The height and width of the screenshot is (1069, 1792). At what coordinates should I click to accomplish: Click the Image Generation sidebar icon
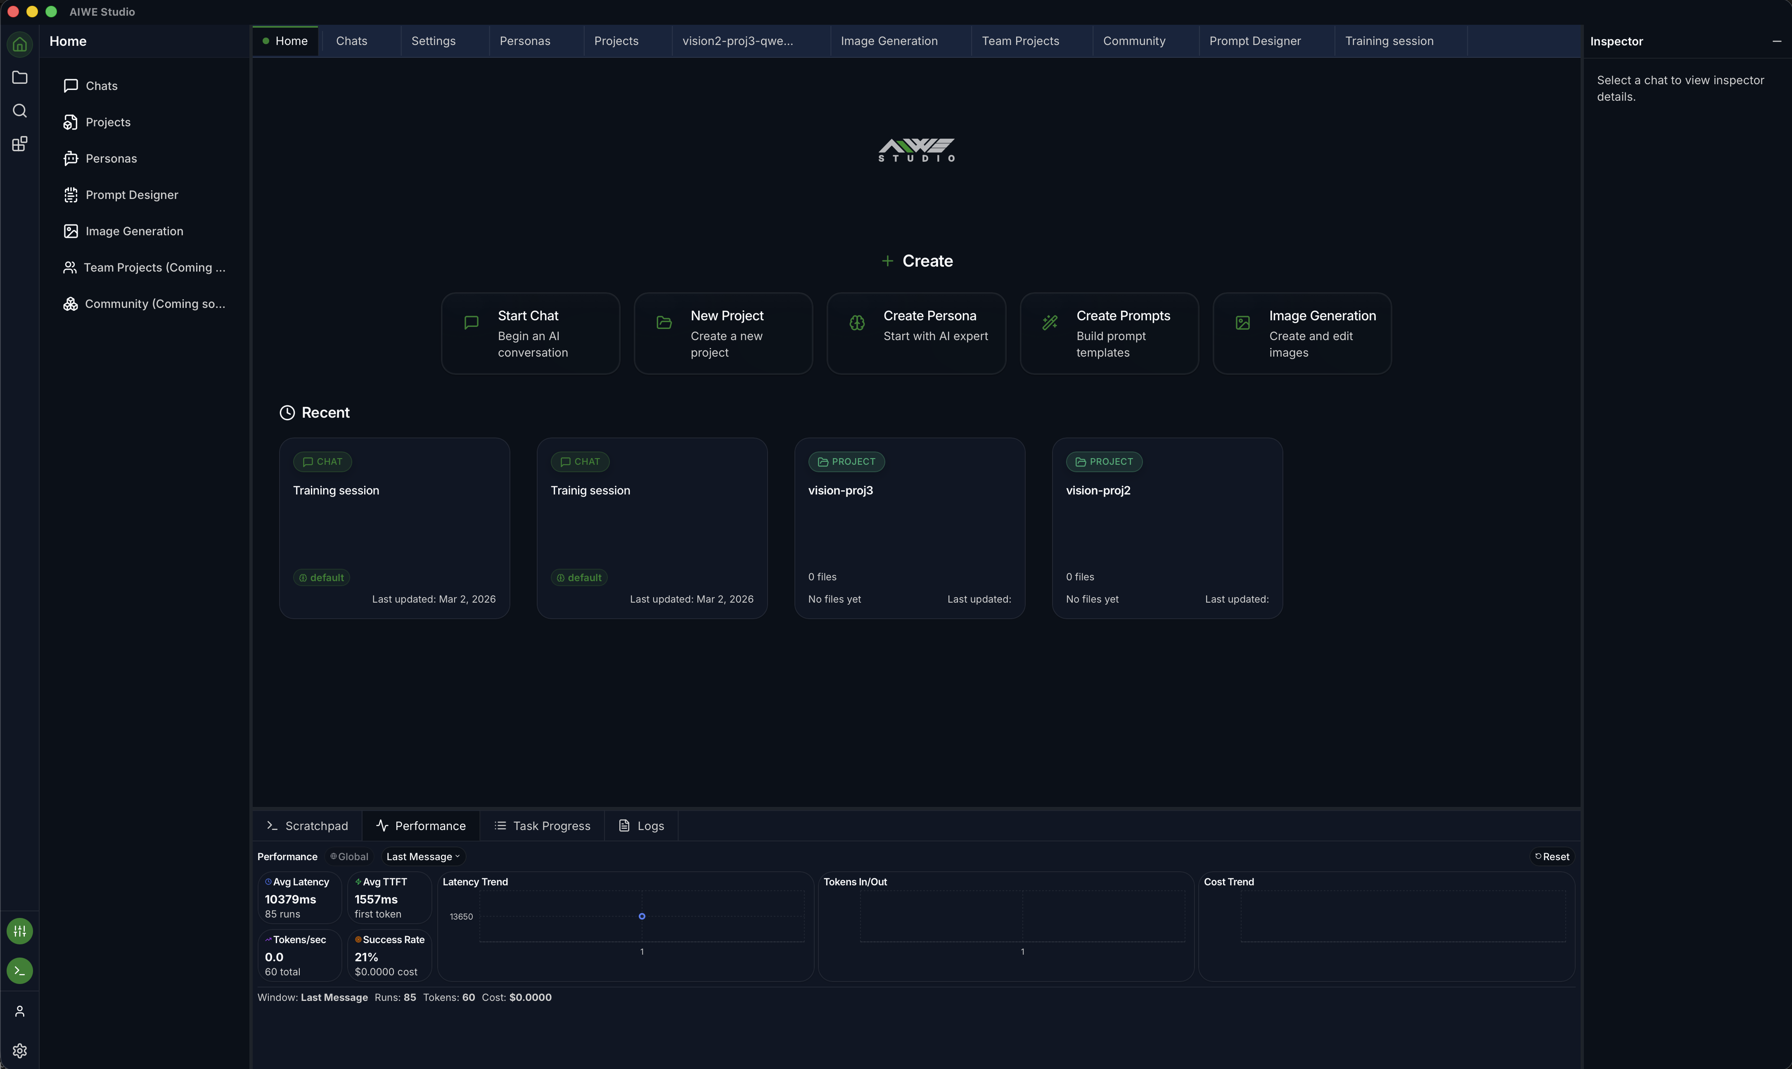click(x=71, y=231)
